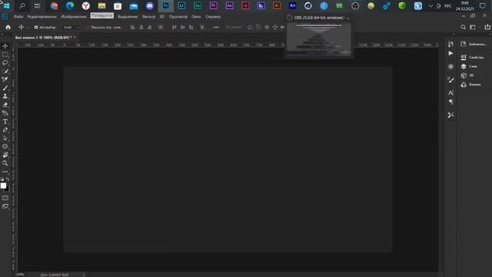
Task: Open the History panel icon
Action: [451, 44]
